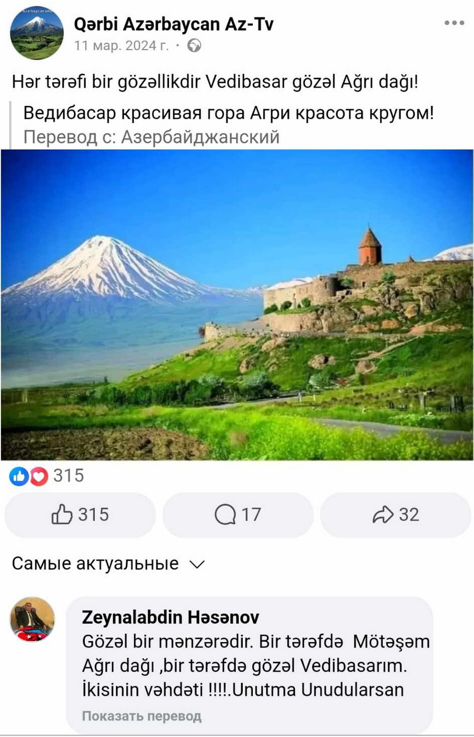Click the original Azerbaijani post caption
The width and height of the screenshot is (474, 737).
215,82
